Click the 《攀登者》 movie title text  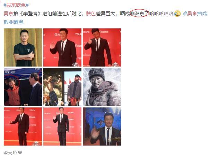click(30, 14)
